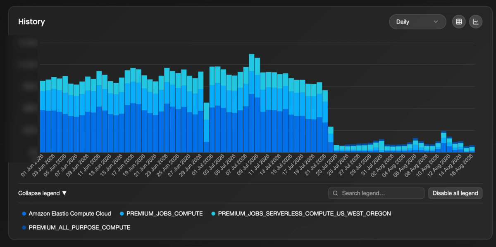The height and width of the screenshot is (247, 496).
Task: Click the Daily dropdown chevron arrow
Action: [x=436, y=22]
